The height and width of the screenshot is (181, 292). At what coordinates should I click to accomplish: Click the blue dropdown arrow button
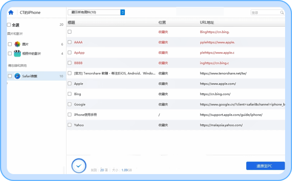[123, 12]
